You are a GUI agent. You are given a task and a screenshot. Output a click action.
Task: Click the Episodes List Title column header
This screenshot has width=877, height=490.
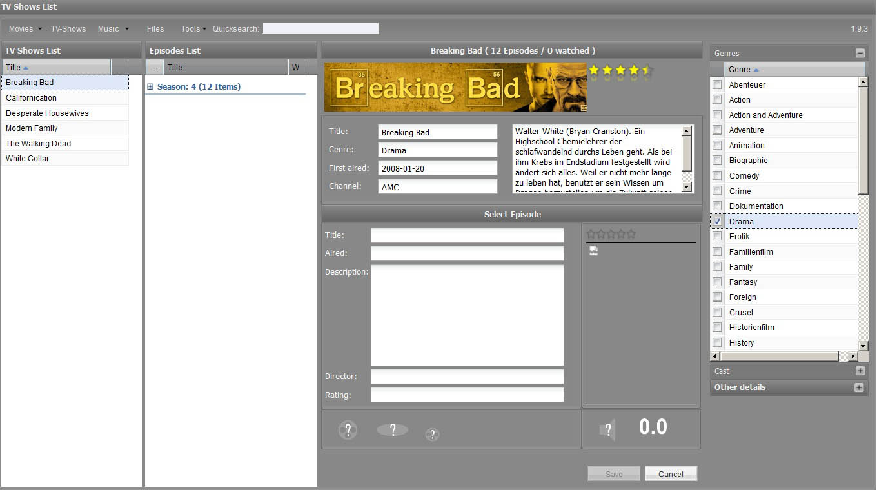[x=226, y=67]
